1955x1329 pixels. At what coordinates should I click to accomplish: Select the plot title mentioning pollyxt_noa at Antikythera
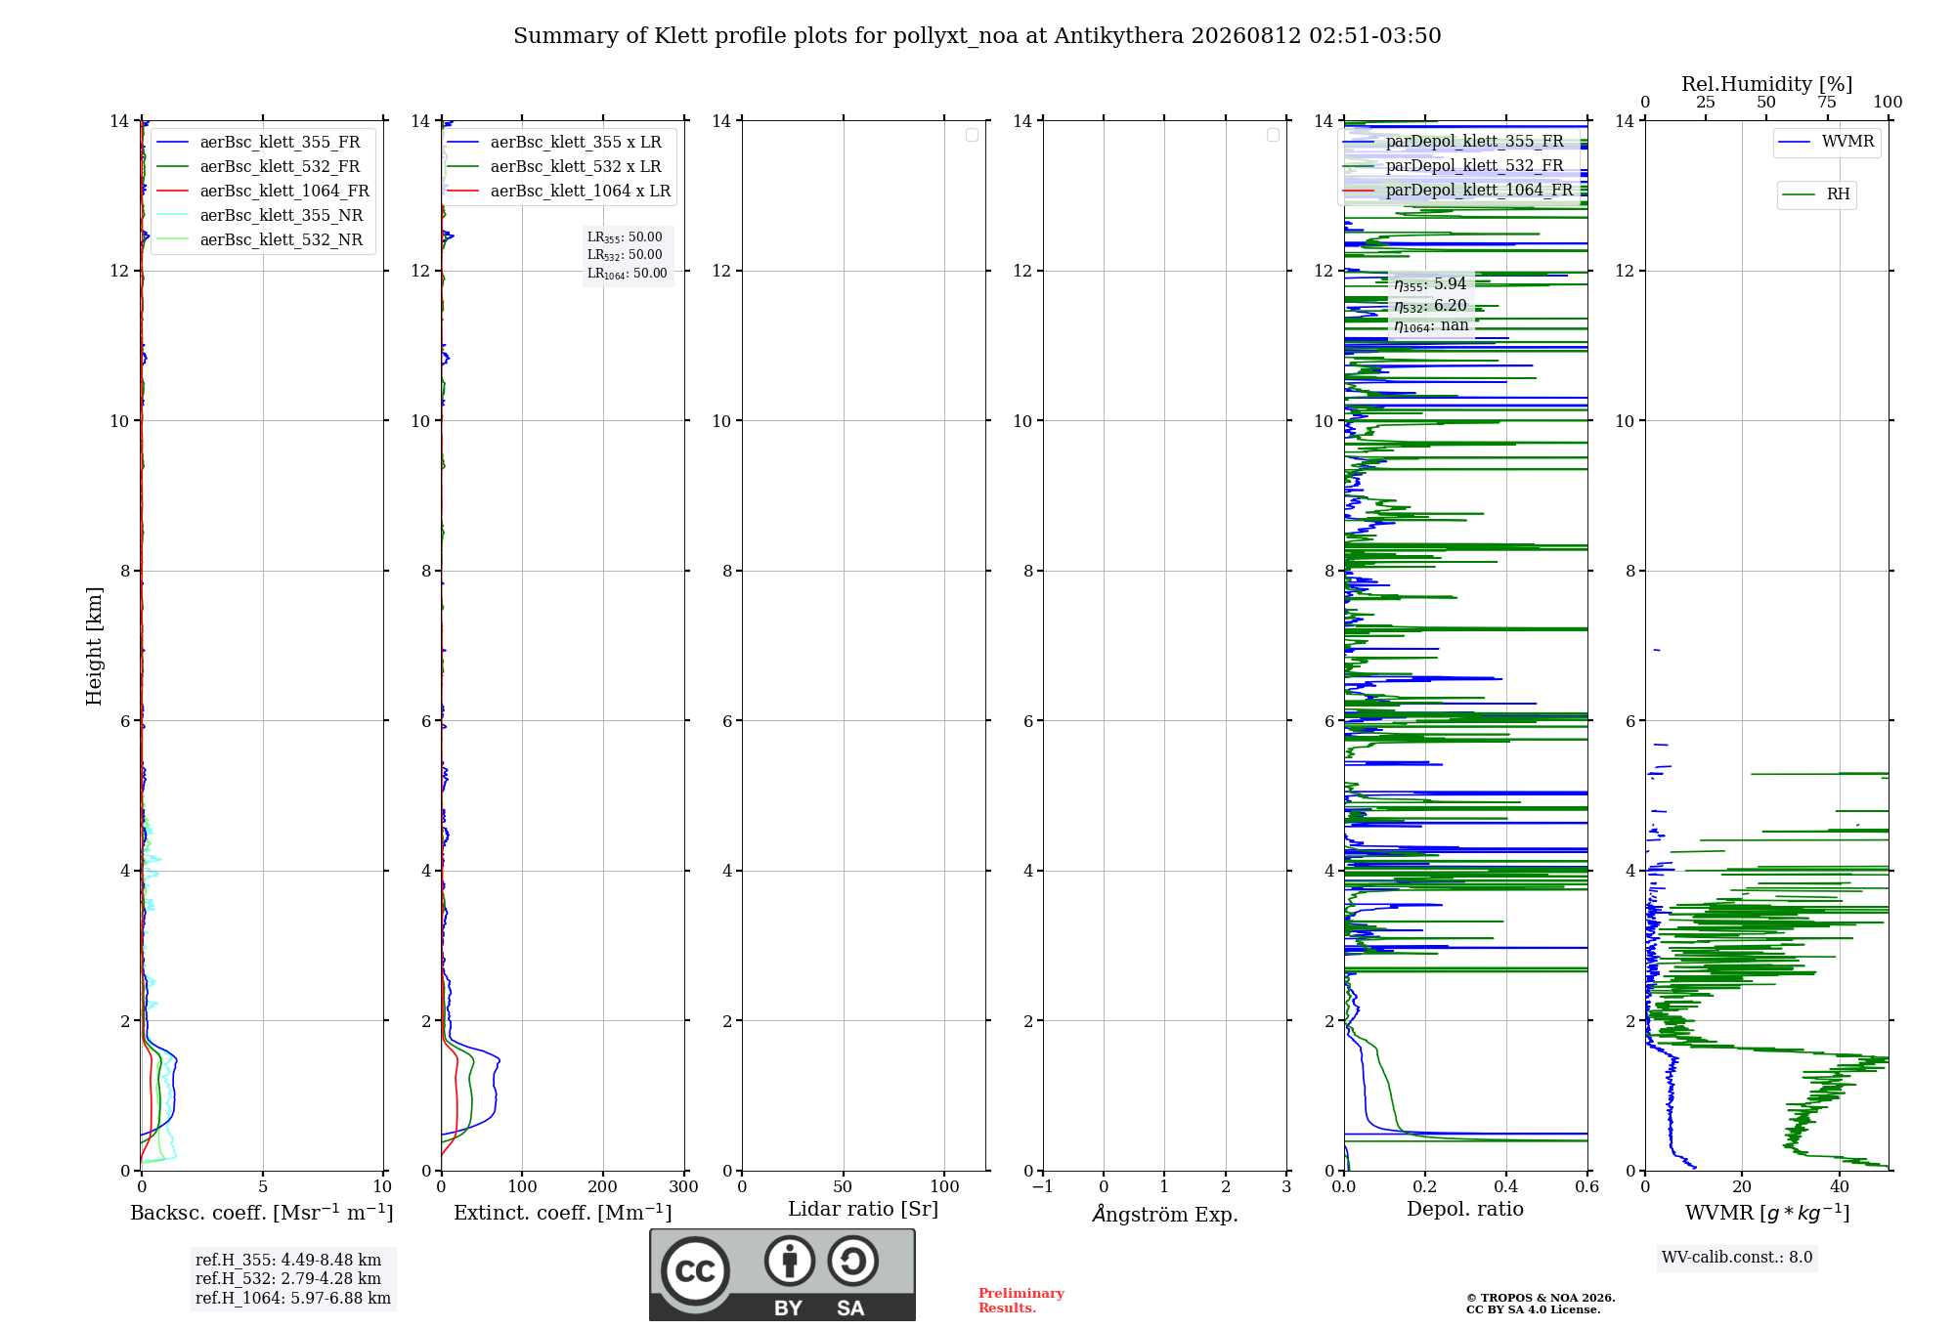click(977, 36)
